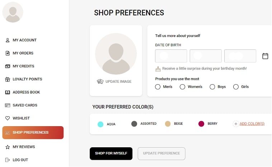This screenshot has height=167, width=272.
Task: Click the Wishlist heart icon
Action: [8, 118]
